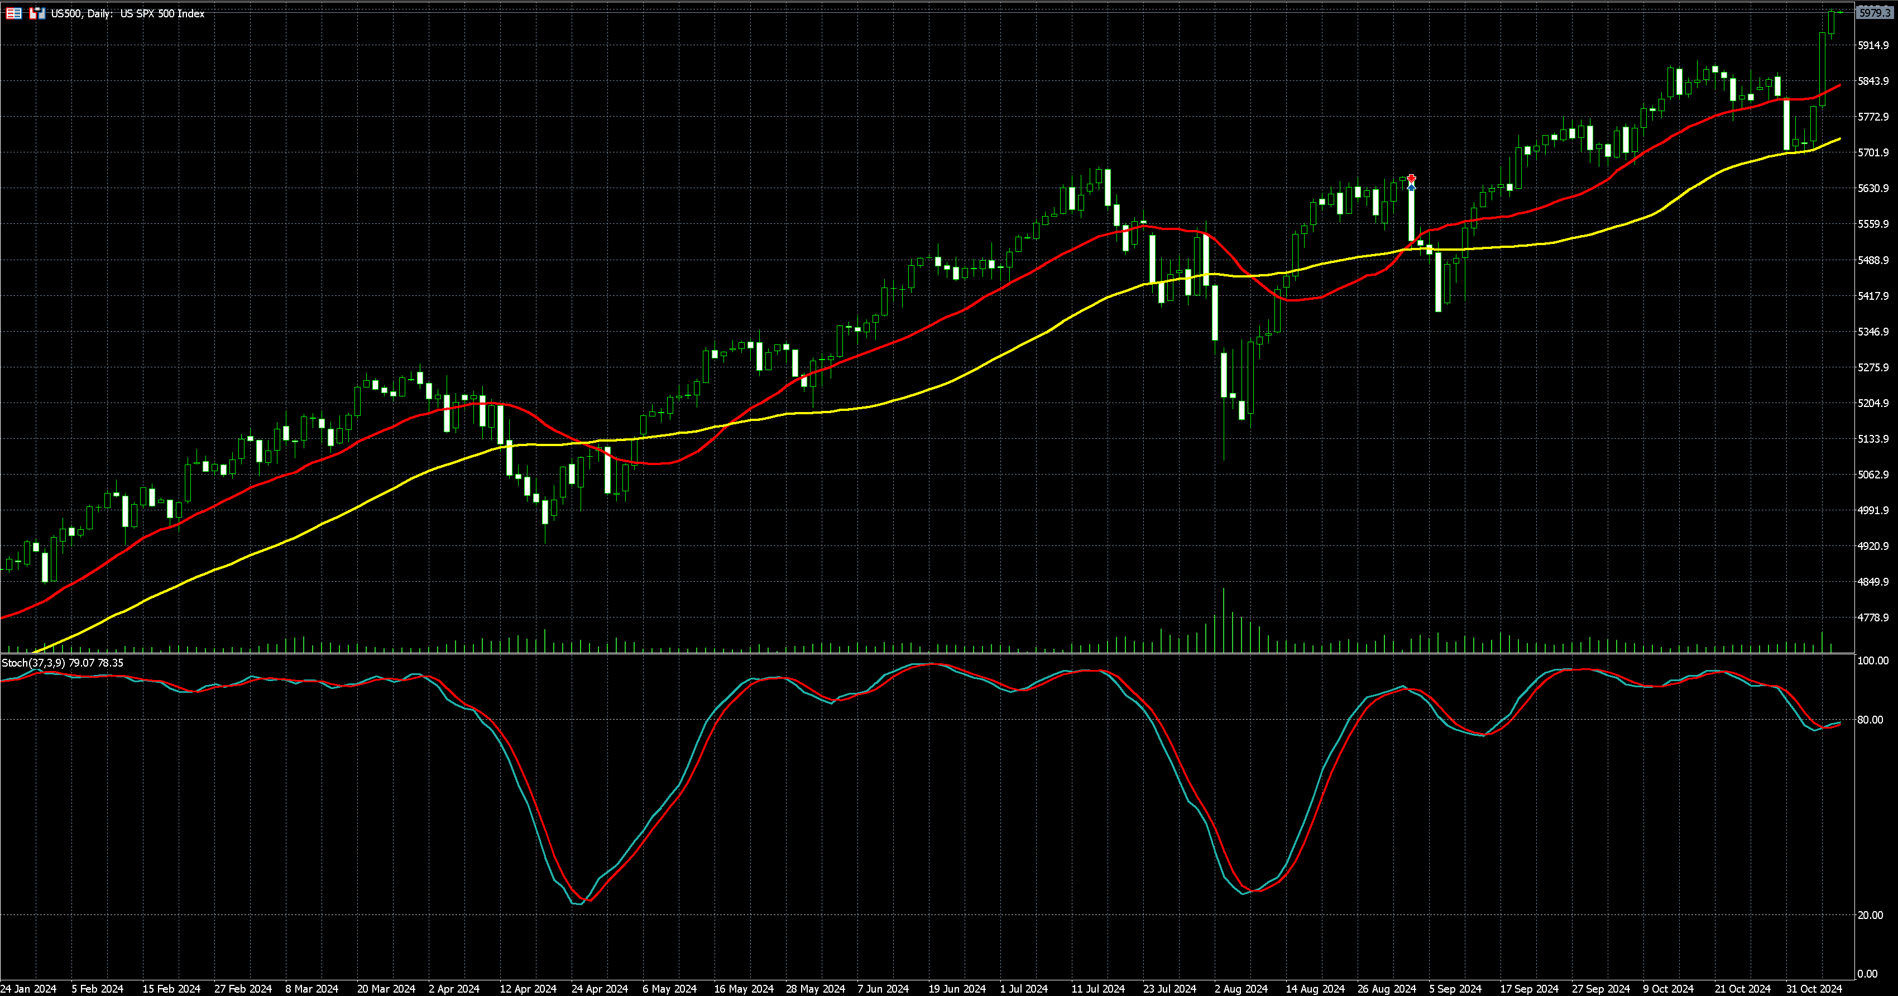Click the 80.00 stochastic level label

pyautogui.click(x=1871, y=720)
